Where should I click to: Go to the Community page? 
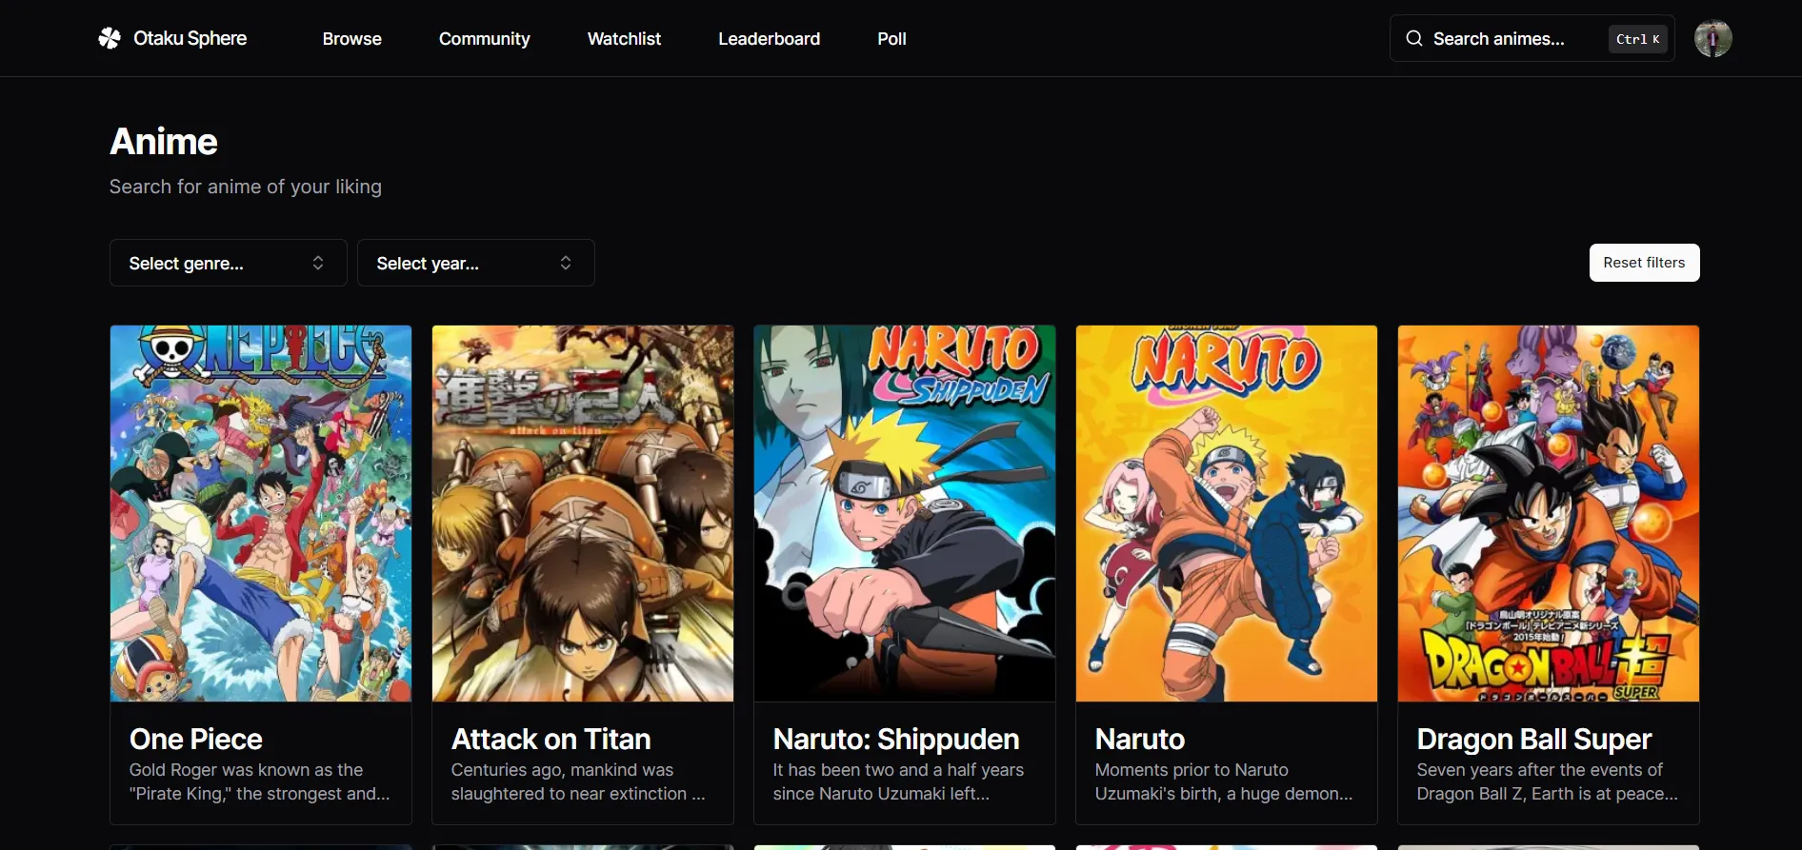(484, 39)
